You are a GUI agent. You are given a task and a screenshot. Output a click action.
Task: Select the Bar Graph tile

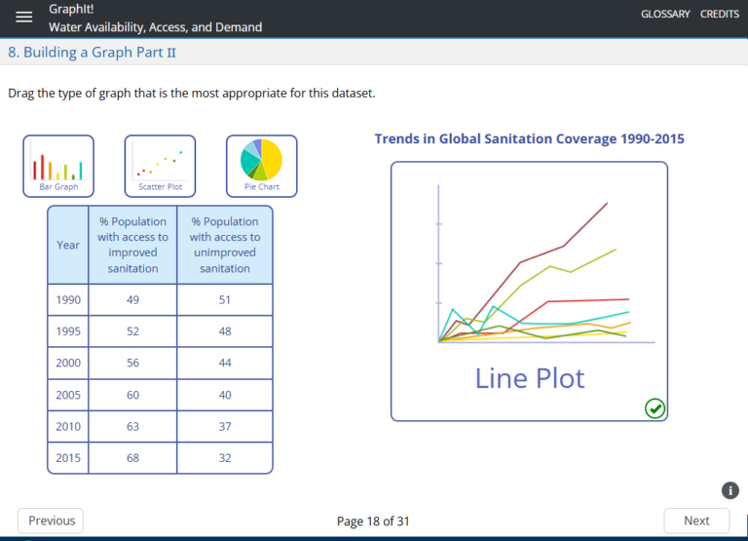[x=58, y=166]
